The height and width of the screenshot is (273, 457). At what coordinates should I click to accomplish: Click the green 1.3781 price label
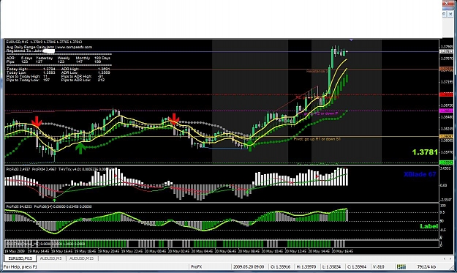point(425,152)
